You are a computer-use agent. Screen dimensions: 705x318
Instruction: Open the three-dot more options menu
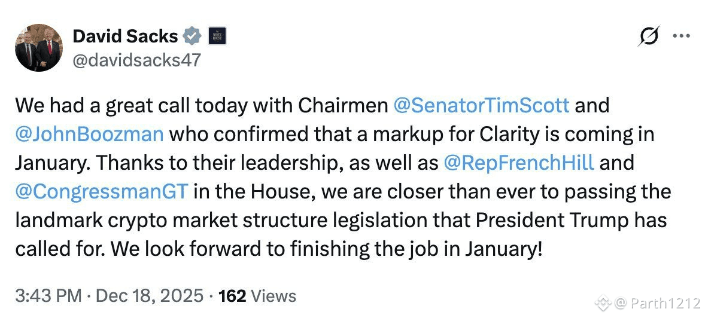pos(682,36)
